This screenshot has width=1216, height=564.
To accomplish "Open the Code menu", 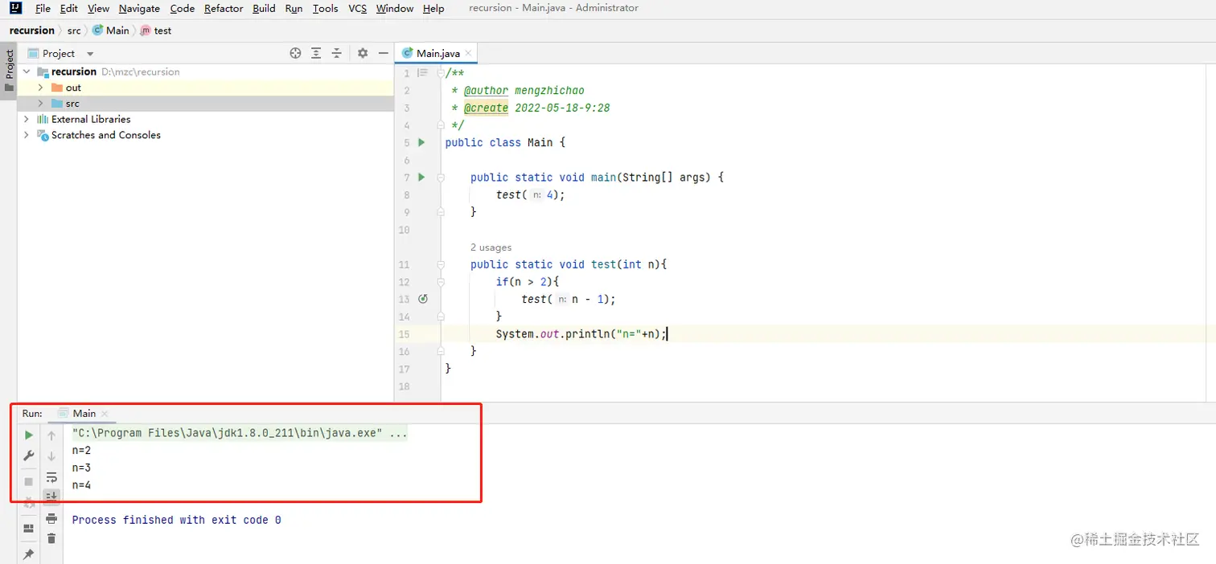I will 183,8.
